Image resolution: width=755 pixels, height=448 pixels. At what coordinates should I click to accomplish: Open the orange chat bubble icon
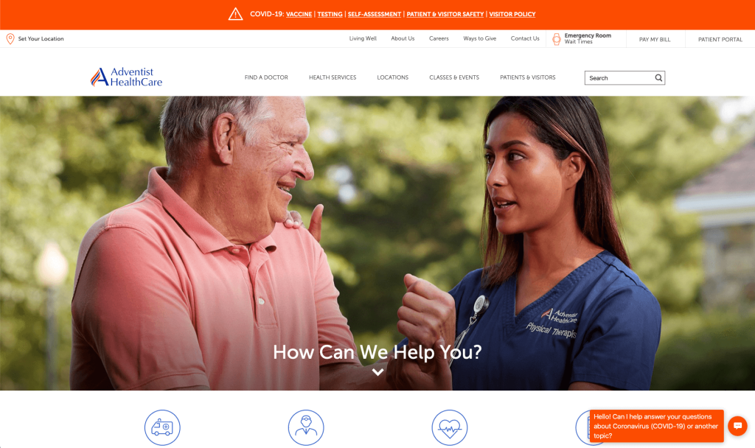(737, 426)
